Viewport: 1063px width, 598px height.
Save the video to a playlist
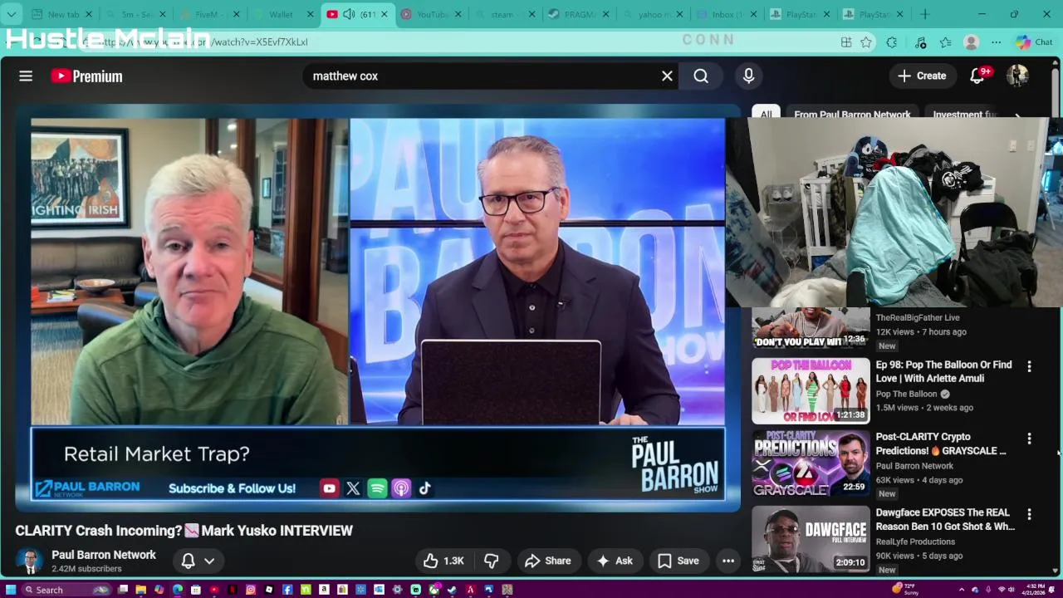click(678, 561)
